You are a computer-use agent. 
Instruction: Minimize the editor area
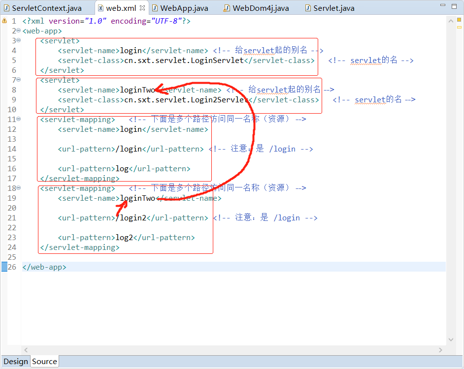pos(443,5)
